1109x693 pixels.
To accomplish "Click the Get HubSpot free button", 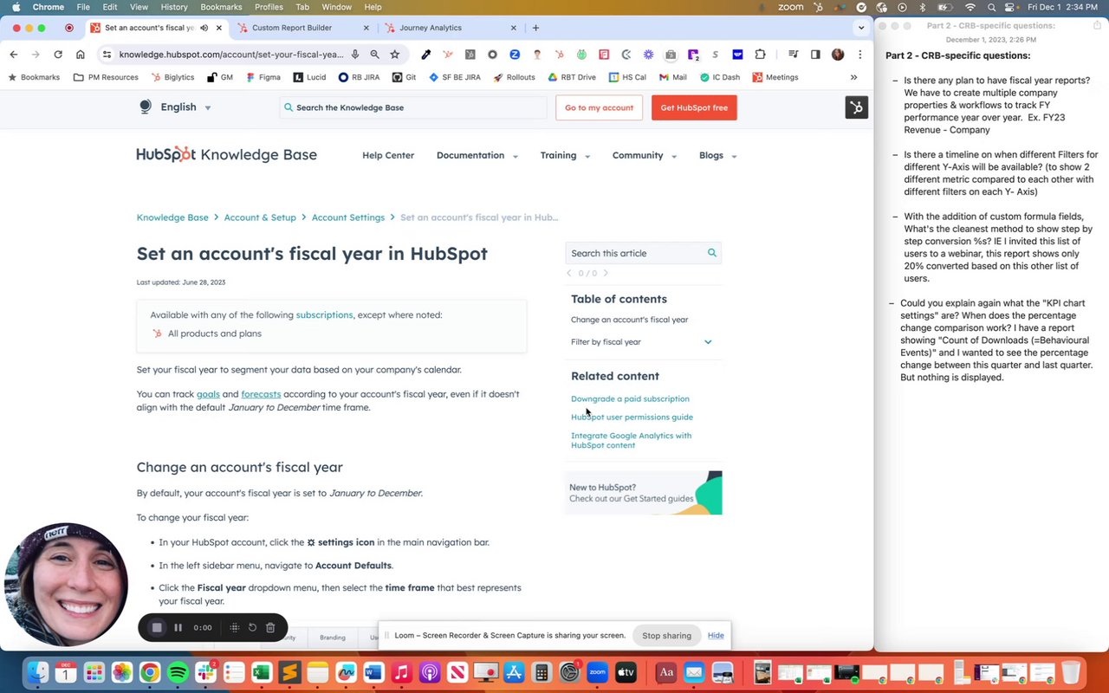I will click(x=694, y=107).
